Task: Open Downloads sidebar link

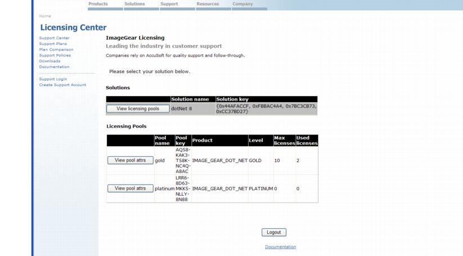Action: tap(50, 61)
